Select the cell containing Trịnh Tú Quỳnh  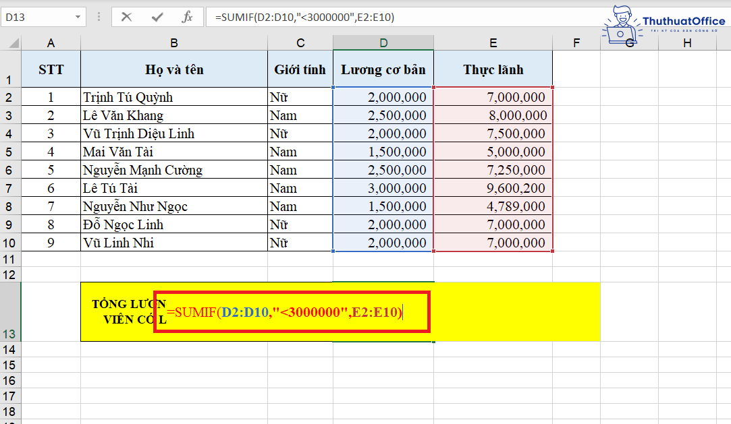[173, 96]
